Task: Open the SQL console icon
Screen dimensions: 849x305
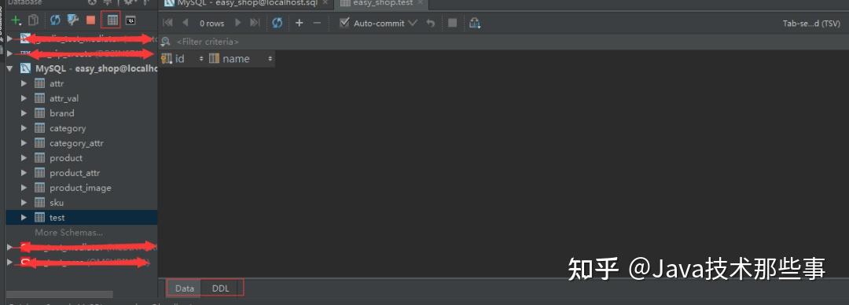Action: pos(130,20)
